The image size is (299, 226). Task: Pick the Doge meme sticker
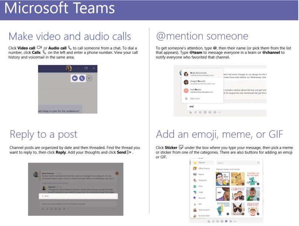click(238, 179)
